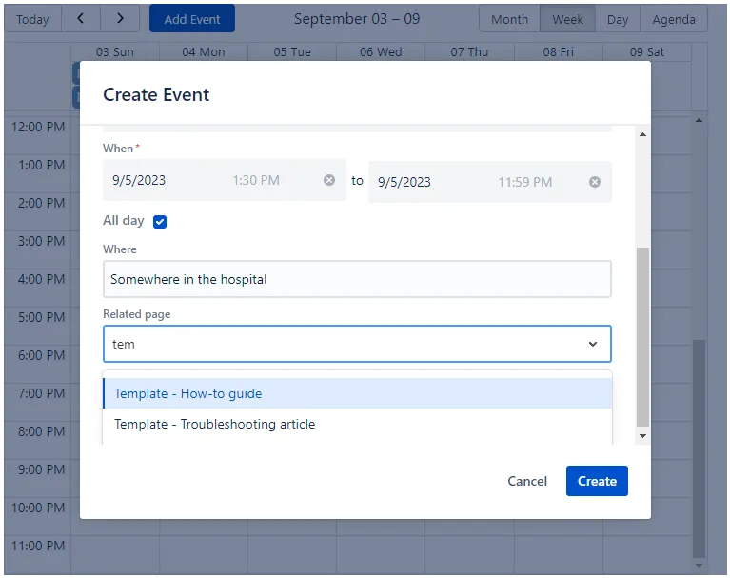Viewport: 730px width, 578px height.
Task: Click dialog scrollbar down arrow
Action: coord(642,436)
